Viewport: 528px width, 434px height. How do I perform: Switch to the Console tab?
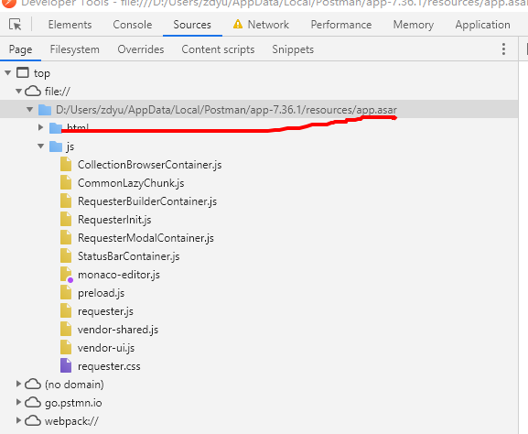(133, 25)
